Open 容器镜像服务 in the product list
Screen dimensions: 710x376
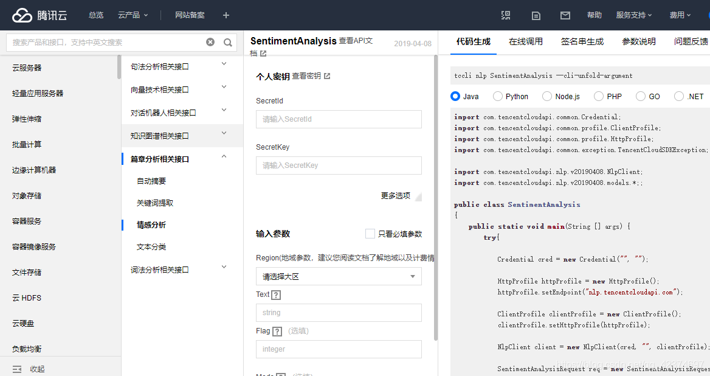(34, 247)
